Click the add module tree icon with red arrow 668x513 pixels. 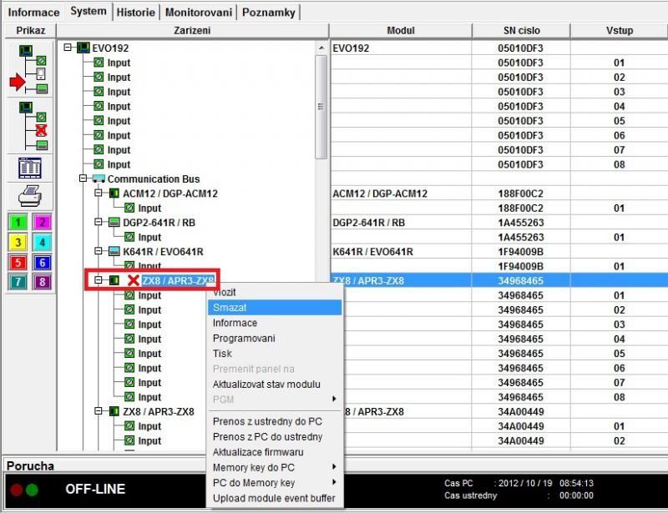coord(28,69)
